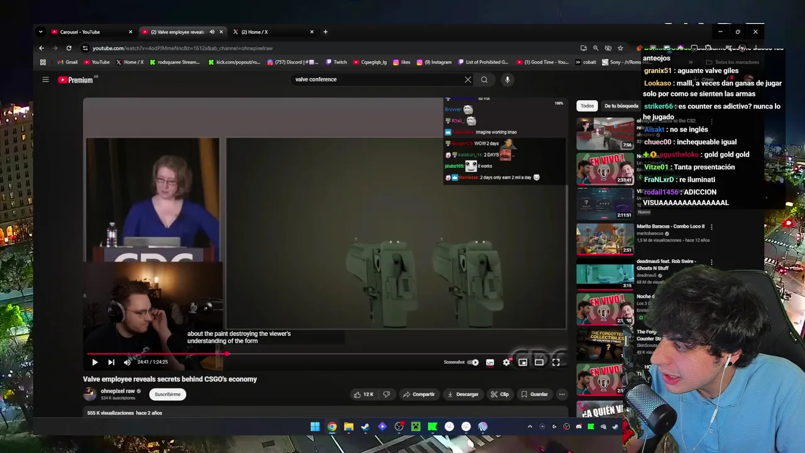Run search with magnifier button
Screen dimensions: 805x453
(x=484, y=79)
